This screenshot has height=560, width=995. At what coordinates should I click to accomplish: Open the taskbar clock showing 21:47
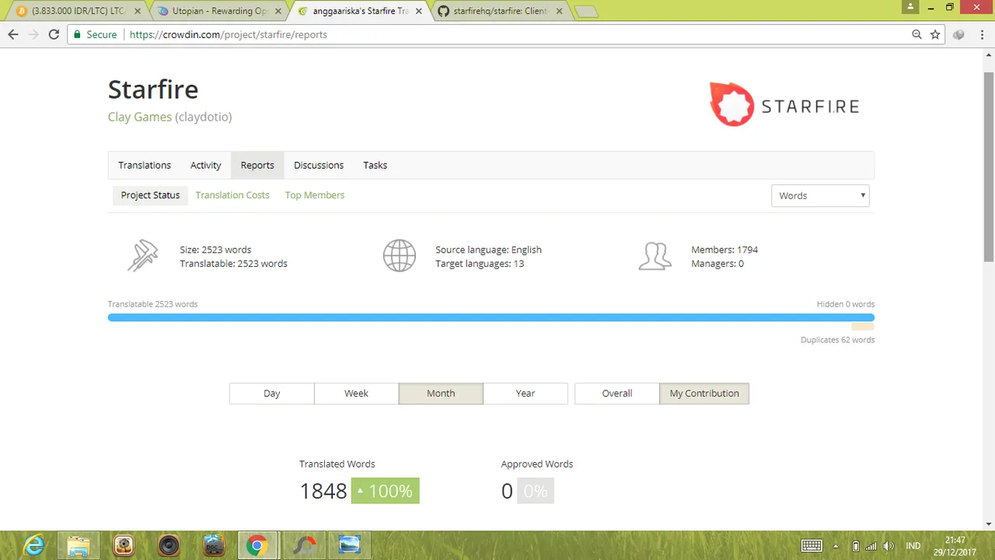(955, 545)
